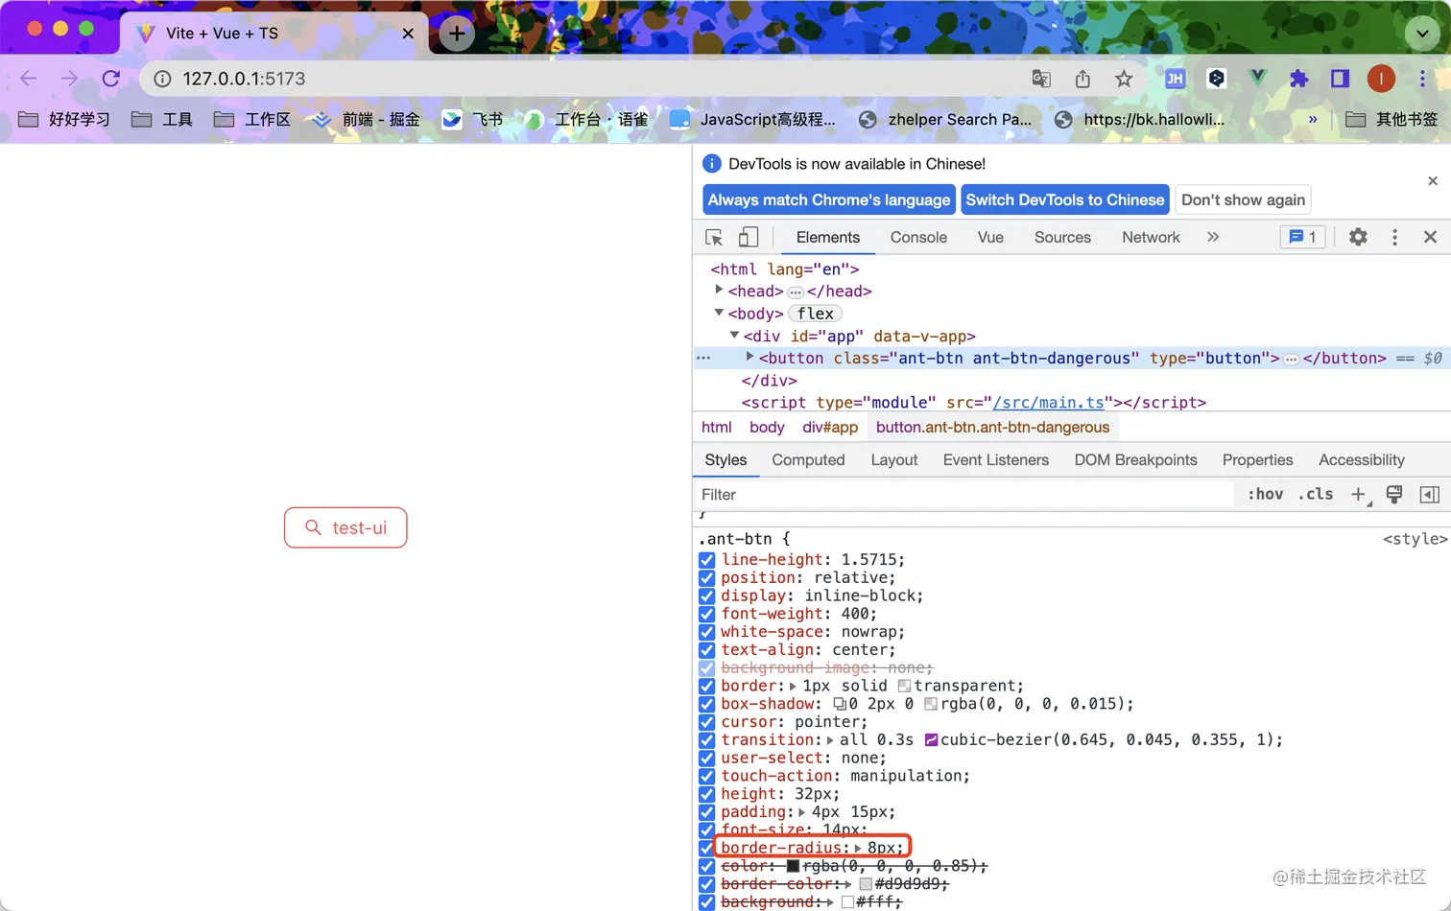Uncheck the line-height property checkbox
This screenshot has width=1451, height=911.
707,560
